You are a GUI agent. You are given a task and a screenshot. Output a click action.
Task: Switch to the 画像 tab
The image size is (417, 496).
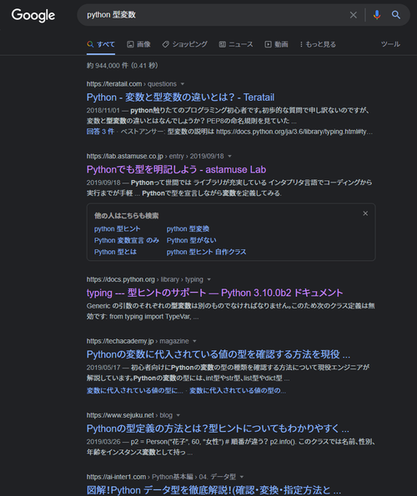tap(138, 44)
